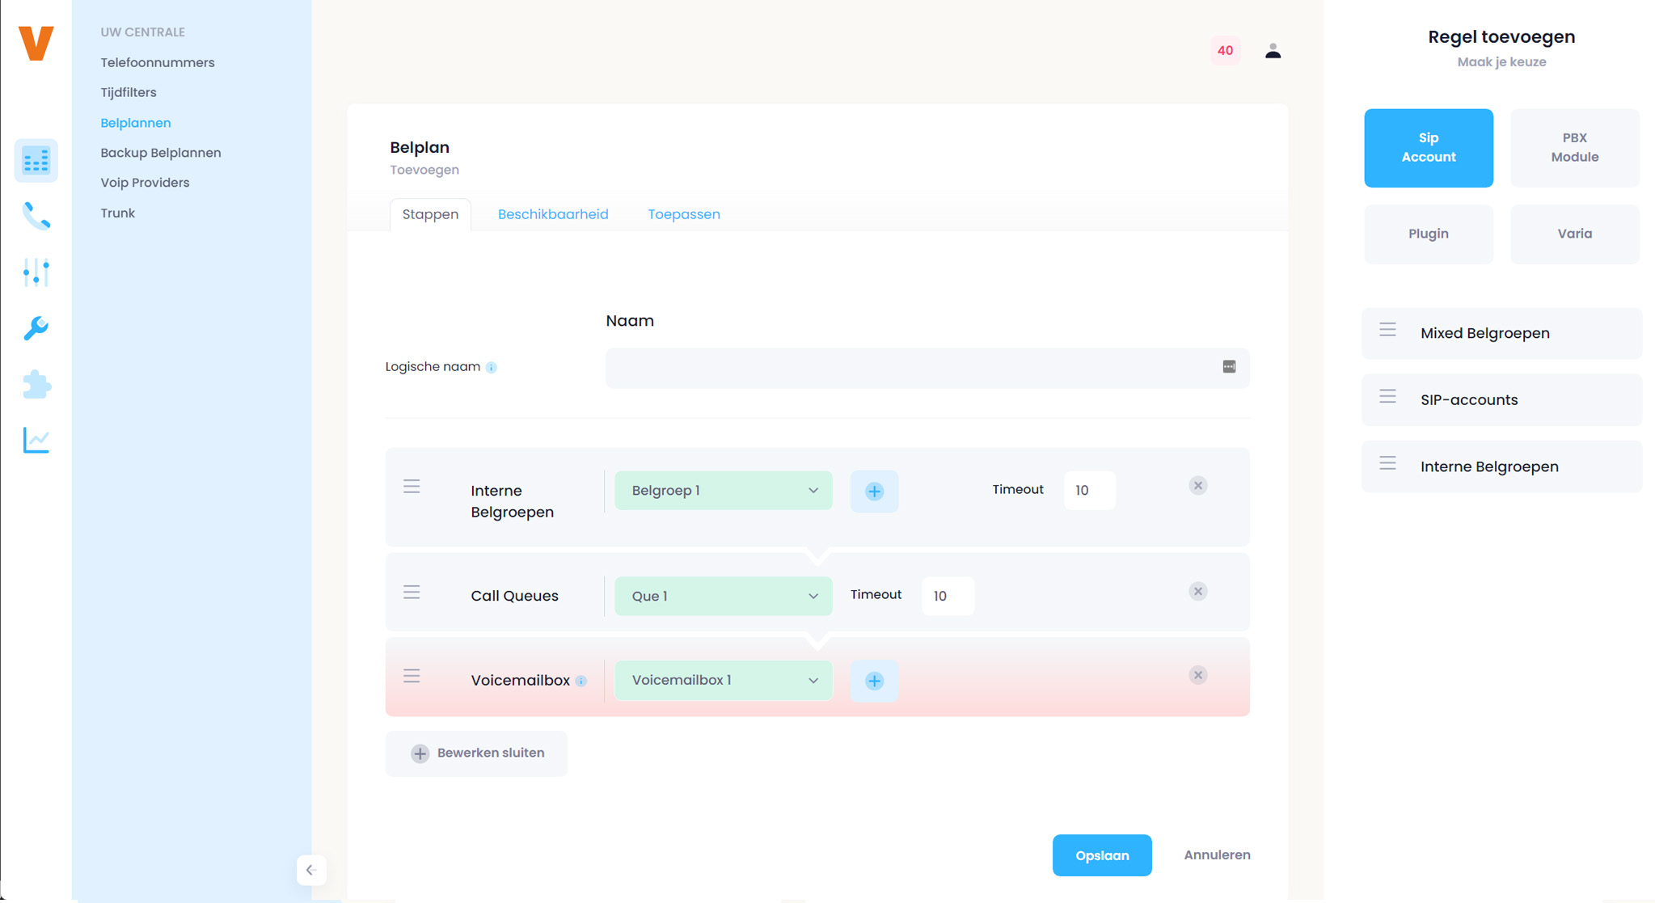
Task: Open the statistics chart sidebar icon
Action: [36, 440]
